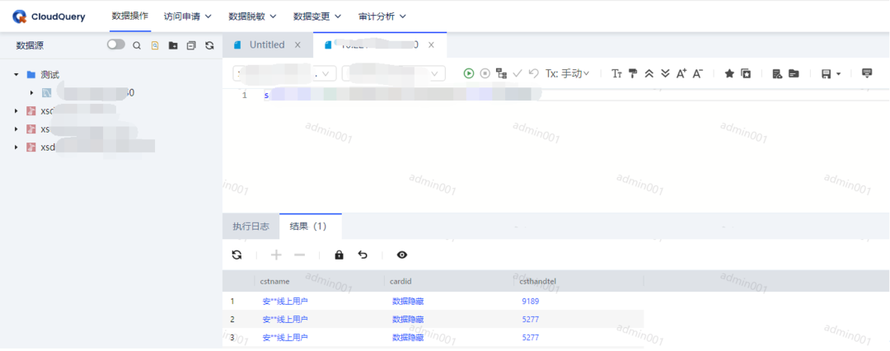Open the 数据脱敏 menu

pos(253,16)
